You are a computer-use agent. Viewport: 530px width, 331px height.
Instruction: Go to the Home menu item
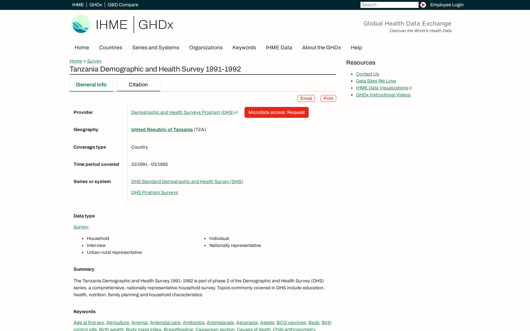click(x=82, y=47)
